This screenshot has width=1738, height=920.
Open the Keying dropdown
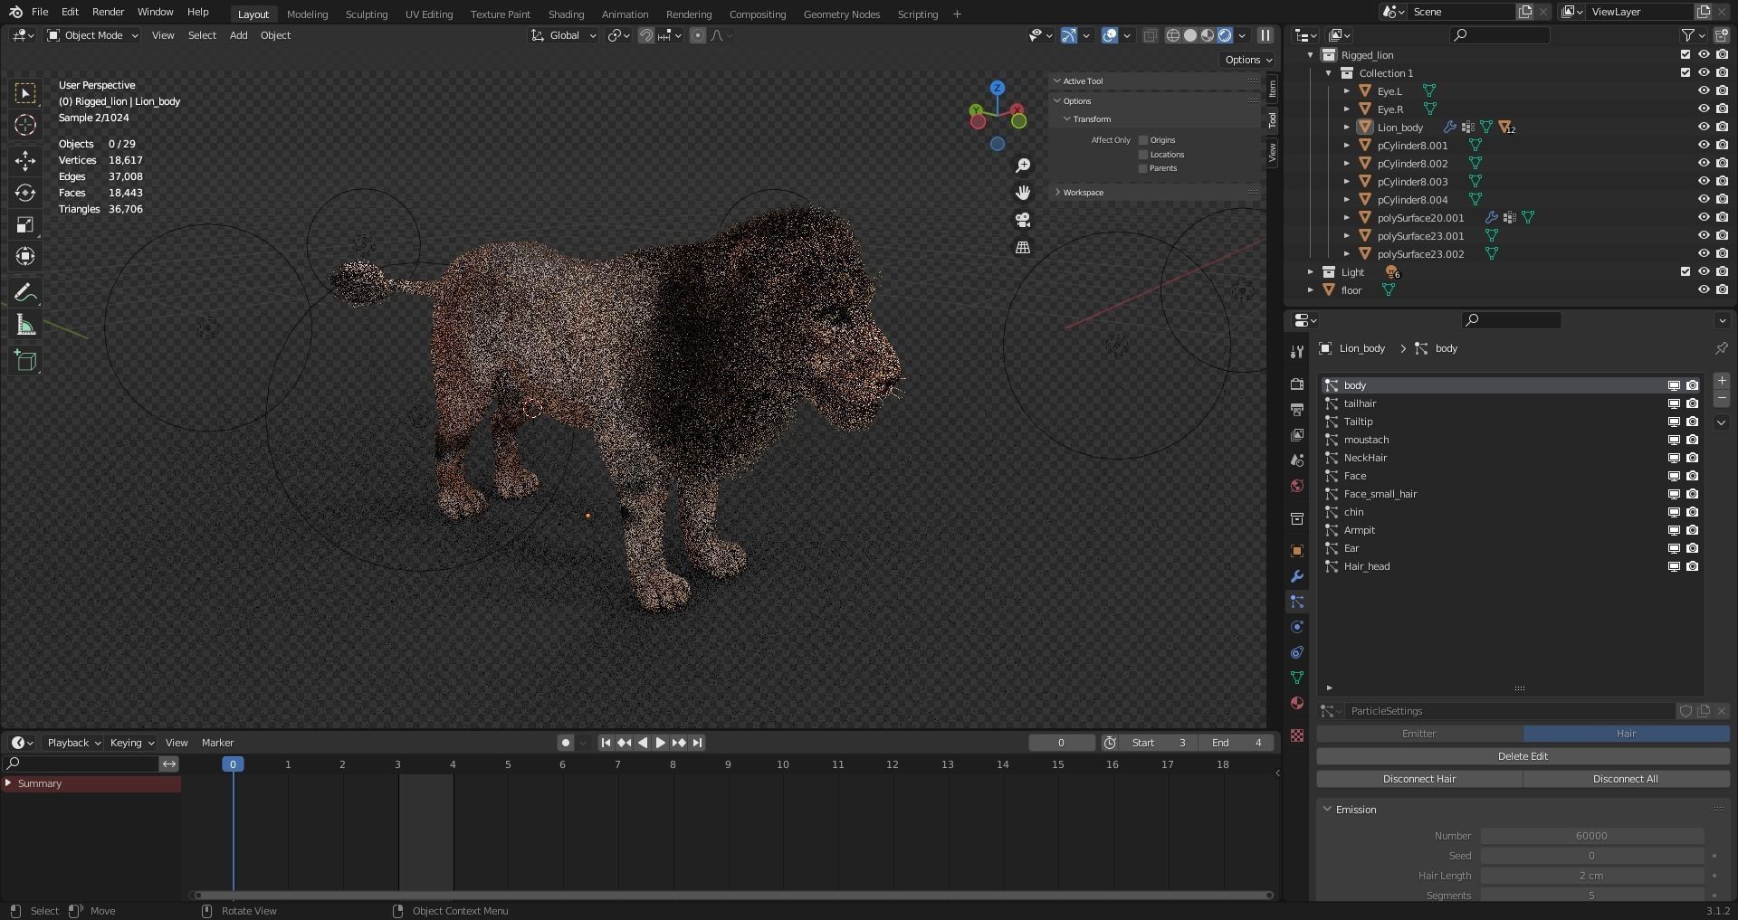coord(131,743)
